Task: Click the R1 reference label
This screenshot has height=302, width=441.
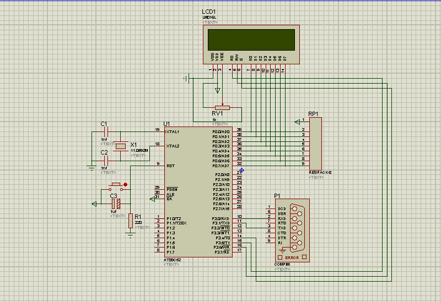Action: point(138,217)
